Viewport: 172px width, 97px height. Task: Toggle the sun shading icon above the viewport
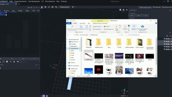(x=124, y=10)
